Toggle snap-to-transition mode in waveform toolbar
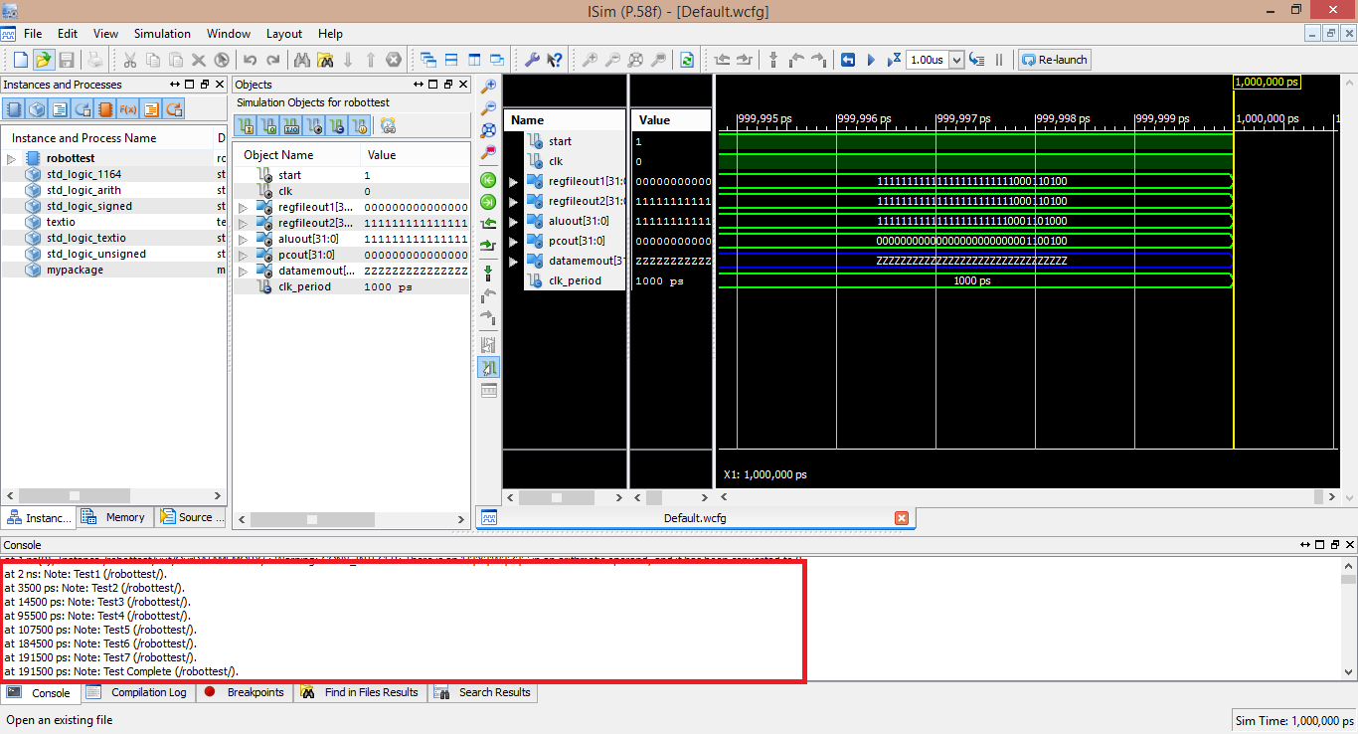The height and width of the screenshot is (734, 1358). click(488, 367)
